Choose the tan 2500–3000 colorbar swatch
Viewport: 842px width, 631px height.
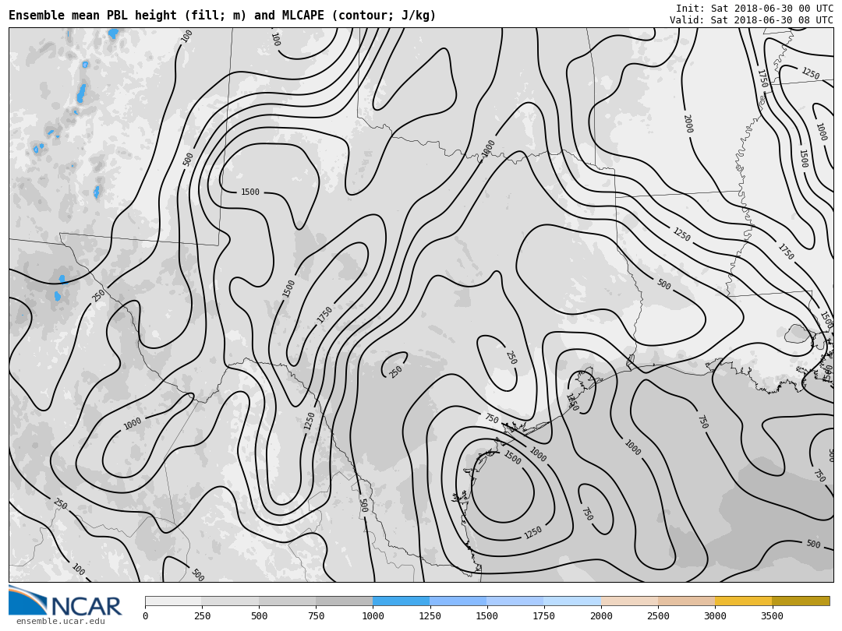point(686,601)
